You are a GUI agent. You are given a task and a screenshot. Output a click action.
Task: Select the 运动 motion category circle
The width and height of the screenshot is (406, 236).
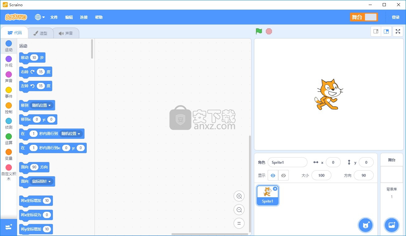click(x=9, y=43)
